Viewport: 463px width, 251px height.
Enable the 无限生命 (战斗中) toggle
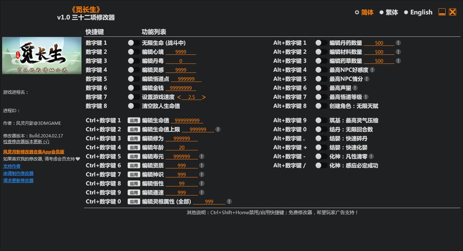pos(134,43)
